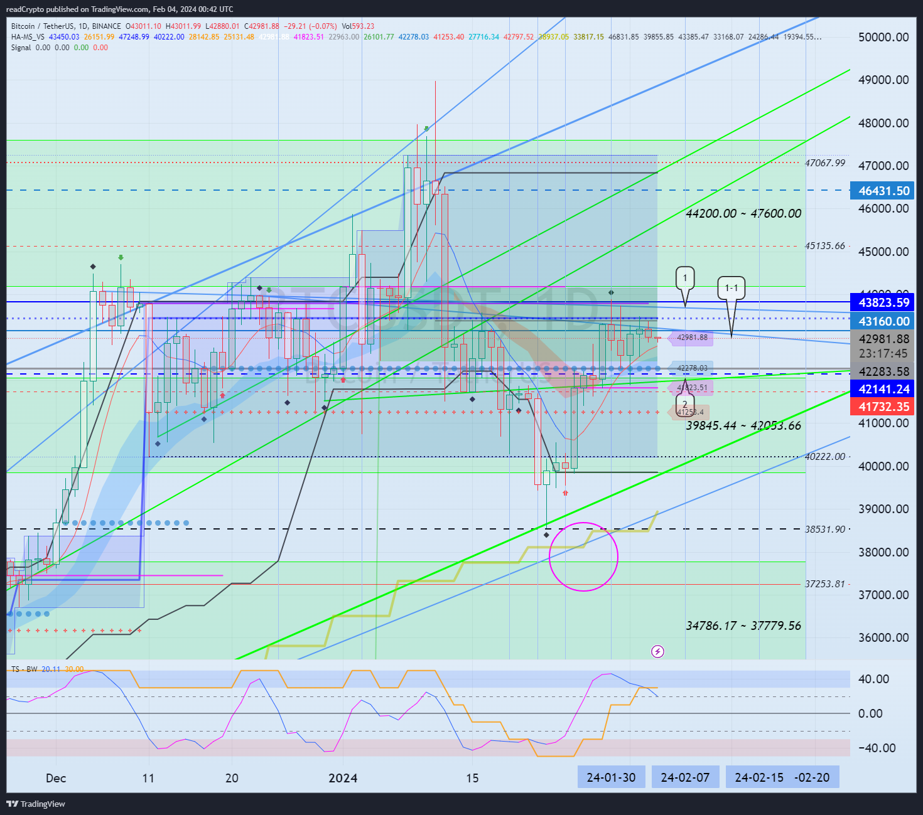
Task: Click the 50000.00 price scale tick
Action: [x=883, y=37]
